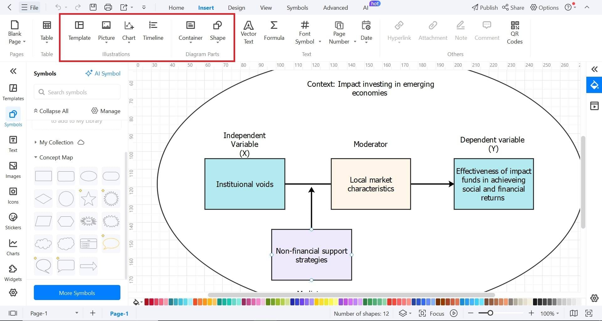Switch to the View tab

(266, 8)
